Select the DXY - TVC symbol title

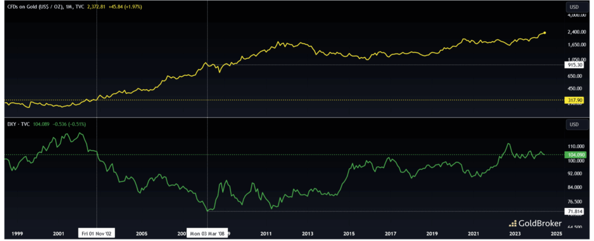click(x=20, y=123)
